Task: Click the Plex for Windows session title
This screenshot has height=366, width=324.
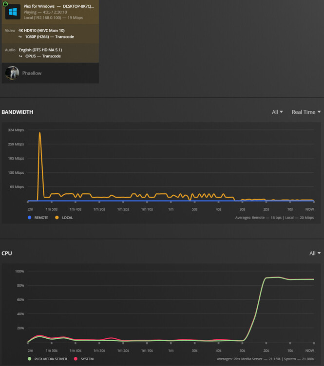Action: (59, 6)
